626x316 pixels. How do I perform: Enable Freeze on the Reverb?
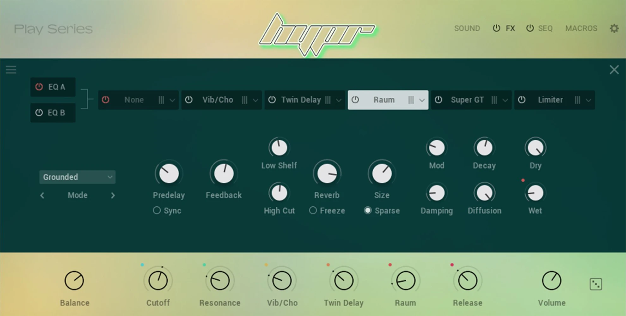313,210
